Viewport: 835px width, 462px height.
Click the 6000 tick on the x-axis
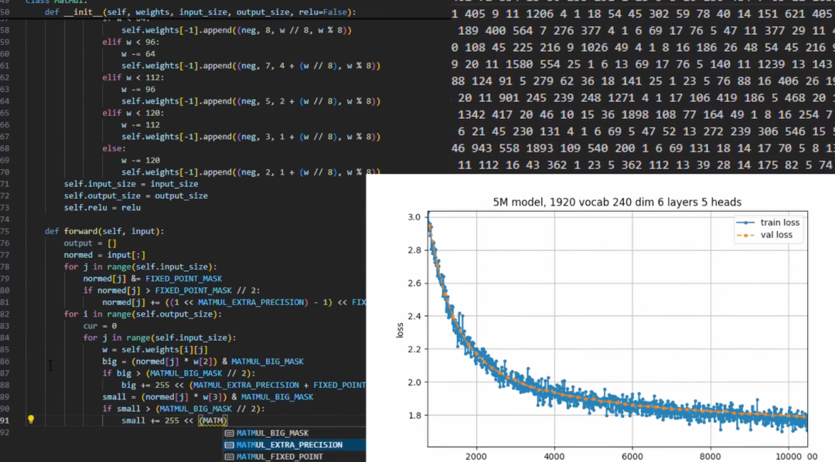click(x=632, y=454)
